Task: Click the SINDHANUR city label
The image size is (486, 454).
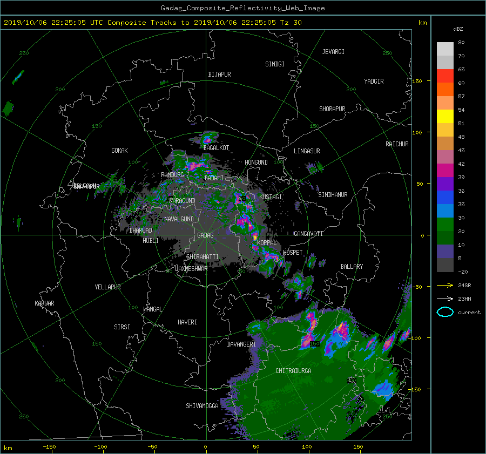Action: tap(333, 195)
